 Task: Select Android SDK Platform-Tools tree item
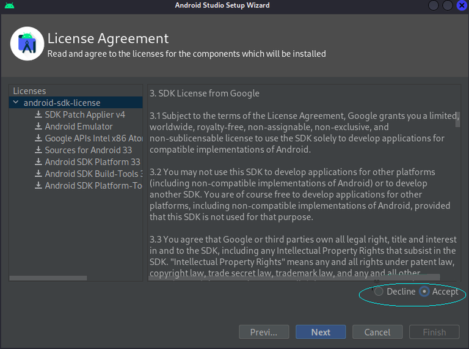tap(93, 186)
